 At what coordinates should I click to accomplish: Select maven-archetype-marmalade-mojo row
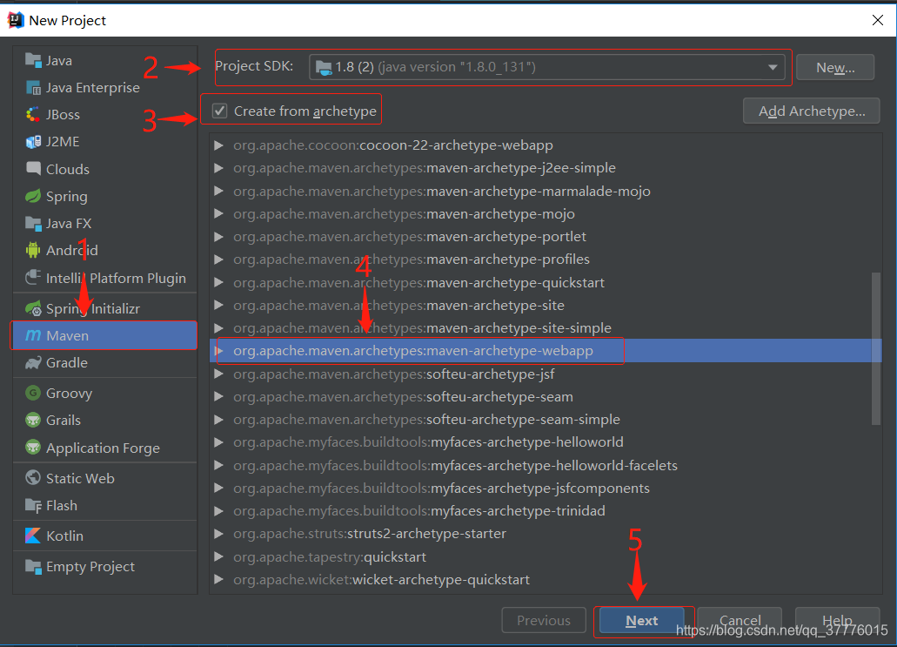coord(546,191)
